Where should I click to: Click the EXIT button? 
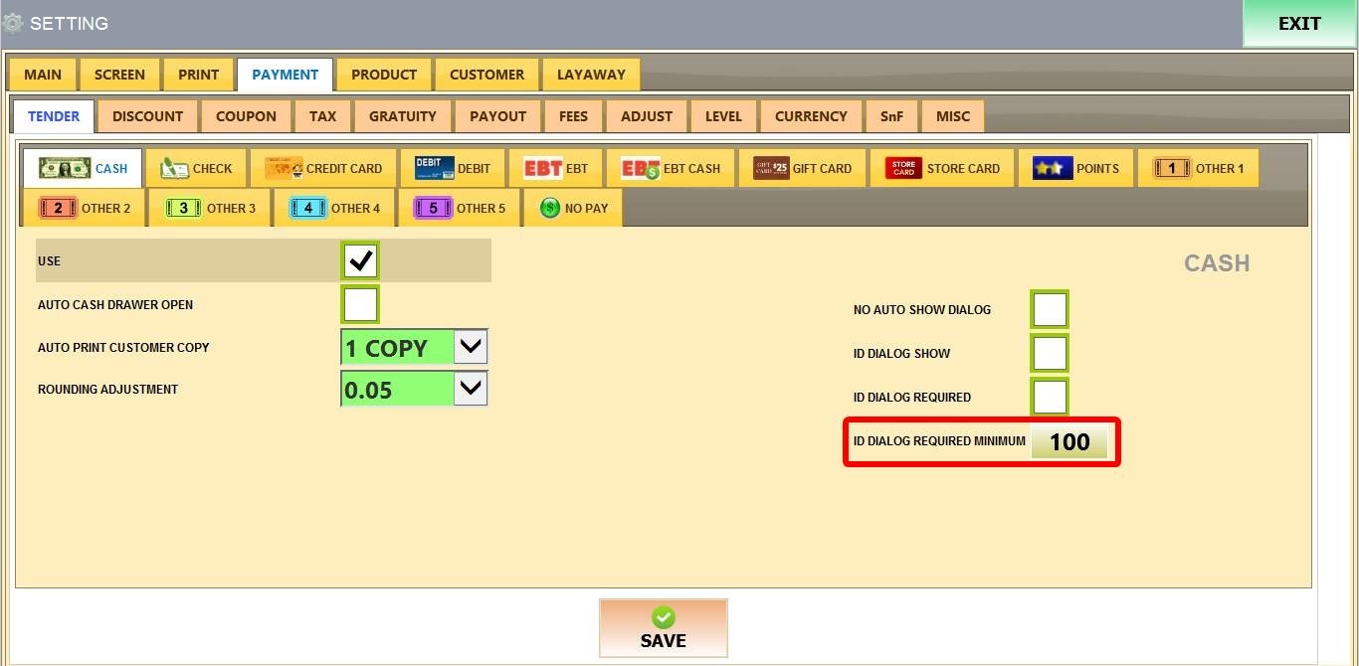[x=1299, y=24]
